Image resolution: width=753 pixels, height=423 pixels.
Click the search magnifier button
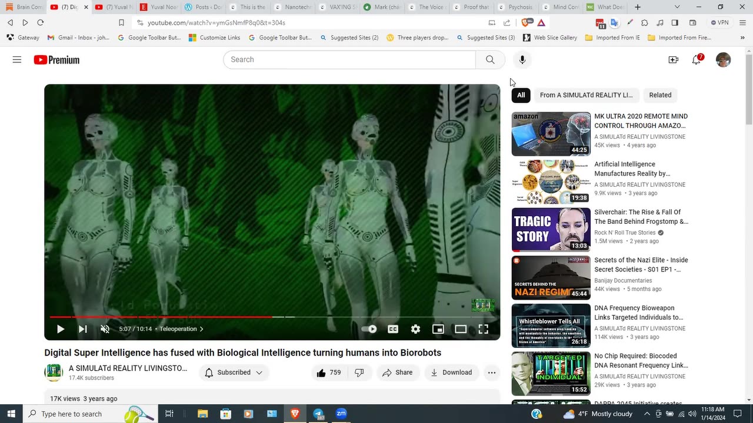(490, 59)
